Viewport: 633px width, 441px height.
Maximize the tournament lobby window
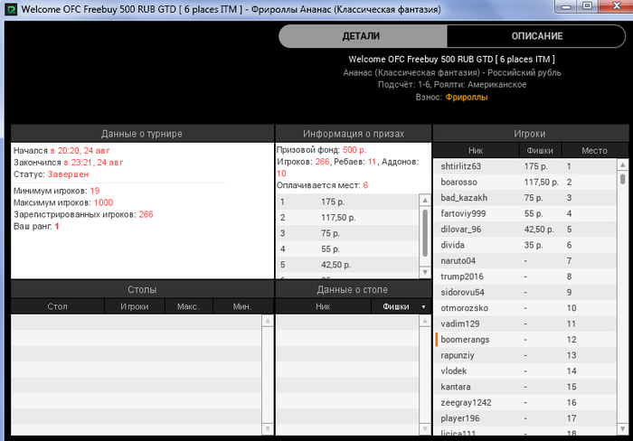(588, 6)
